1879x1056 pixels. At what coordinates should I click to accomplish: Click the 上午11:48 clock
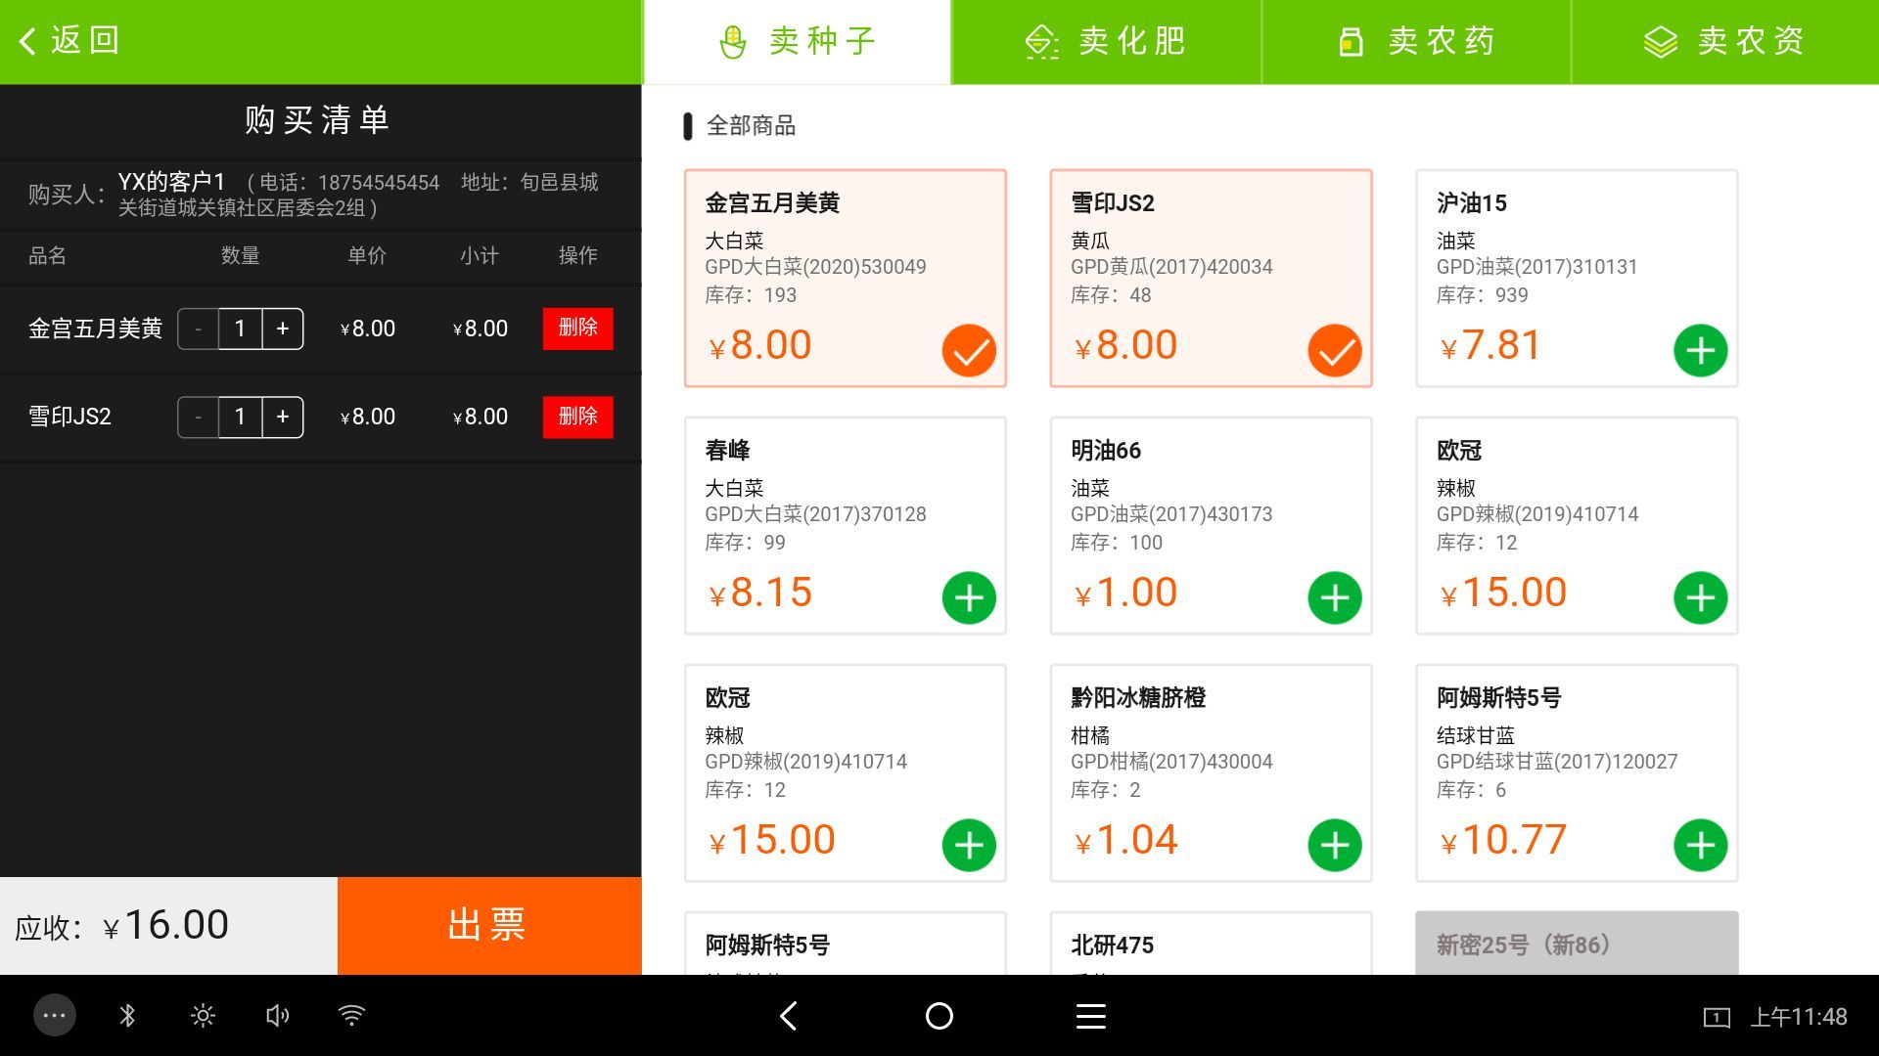coord(1799,1017)
